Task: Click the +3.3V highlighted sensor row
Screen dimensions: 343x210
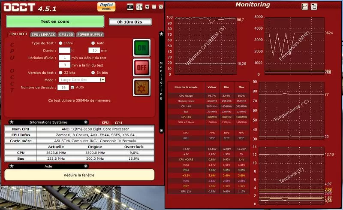Action: (208, 176)
